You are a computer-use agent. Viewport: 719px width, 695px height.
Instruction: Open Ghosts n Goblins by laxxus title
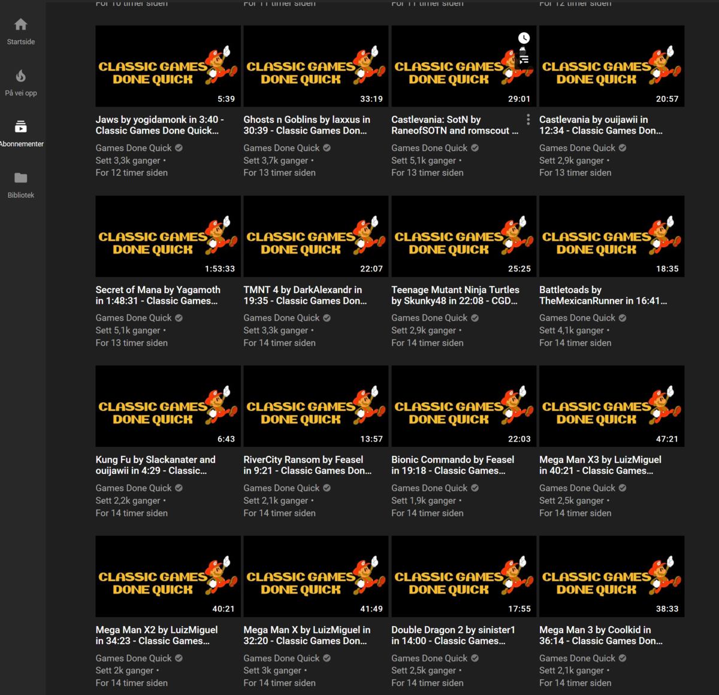click(307, 125)
